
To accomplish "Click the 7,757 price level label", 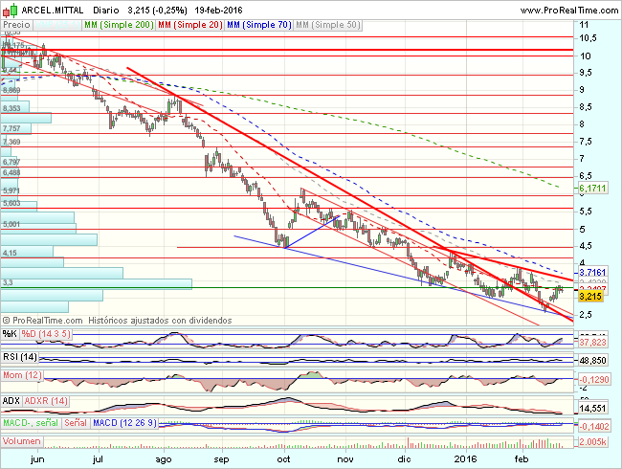I will [11, 128].
